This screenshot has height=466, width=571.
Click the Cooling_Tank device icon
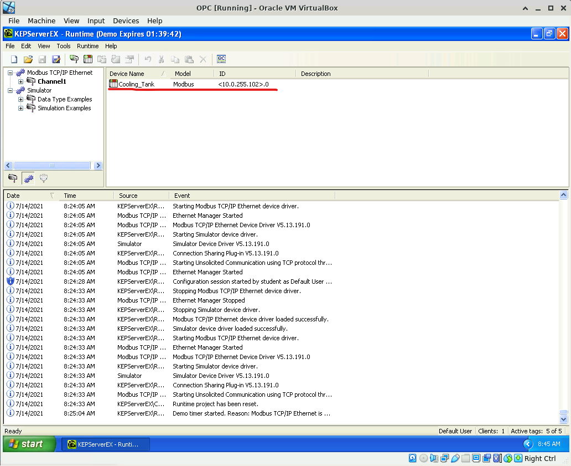[x=113, y=84]
